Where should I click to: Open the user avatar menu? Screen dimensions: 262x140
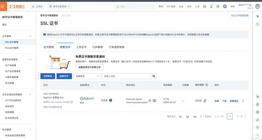click(x=258, y=6)
